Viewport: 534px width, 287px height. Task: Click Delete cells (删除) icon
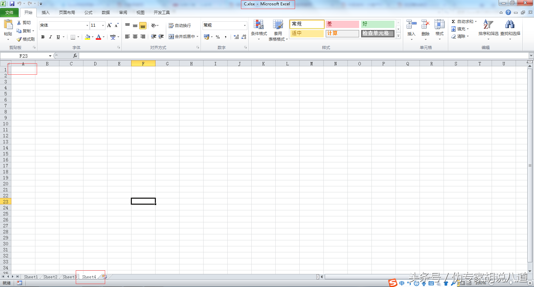pos(426,24)
